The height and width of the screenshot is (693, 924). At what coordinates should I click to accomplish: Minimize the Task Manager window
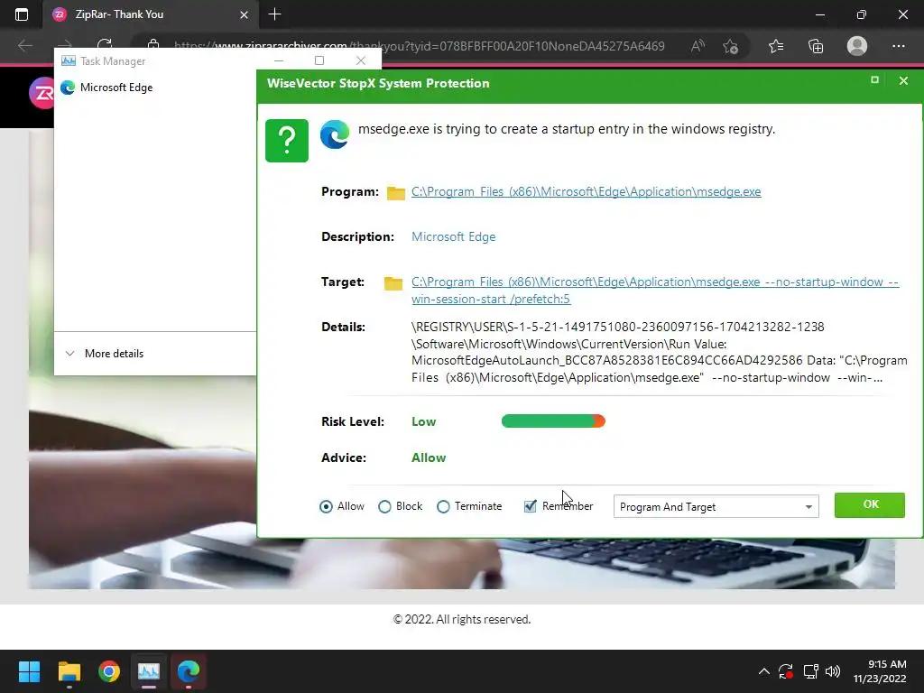279,60
